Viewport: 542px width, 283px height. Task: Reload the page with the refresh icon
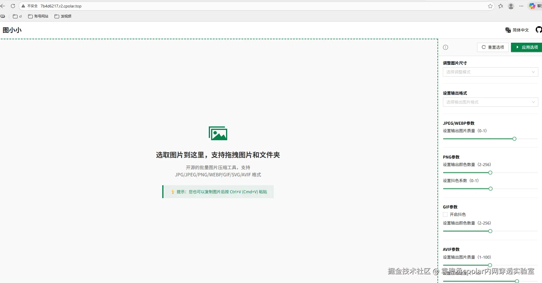13,6
